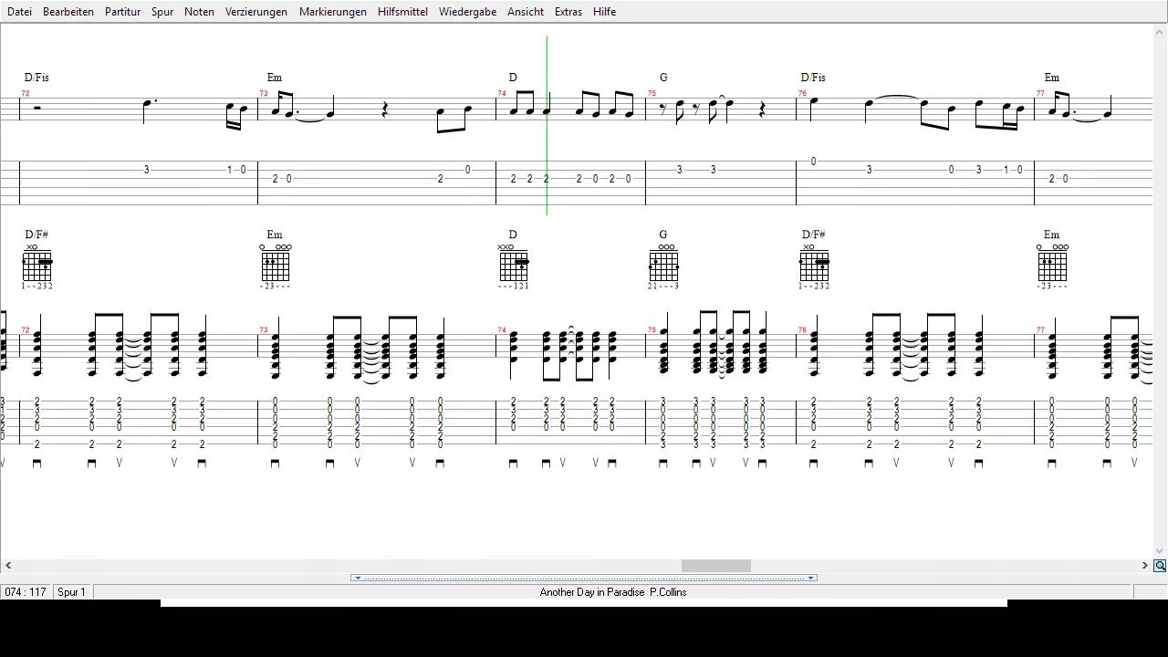Click the Em chord diagram at measure 73
This screenshot has width=1168, height=657.
[x=275, y=263]
